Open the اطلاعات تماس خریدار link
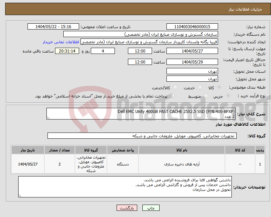This screenshot has height=217, width=271. pyautogui.click(x=61, y=42)
